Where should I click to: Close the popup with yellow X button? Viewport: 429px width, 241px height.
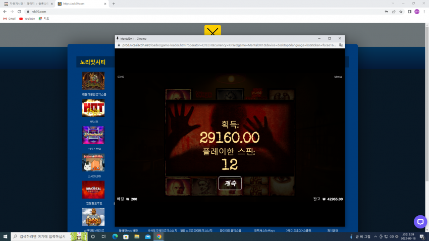(x=212, y=31)
